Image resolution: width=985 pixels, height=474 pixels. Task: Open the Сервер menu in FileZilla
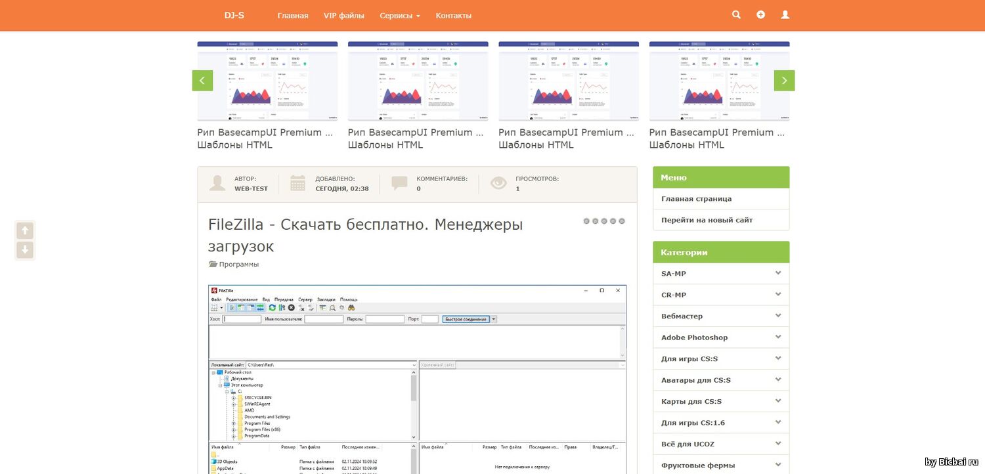pyautogui.click(x=305, y=299)
